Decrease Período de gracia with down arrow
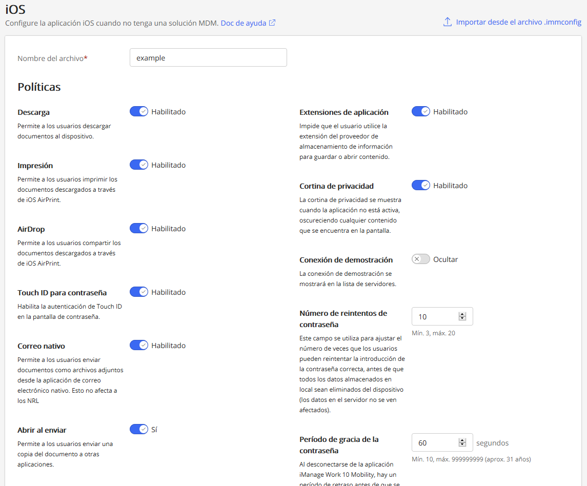This screenshot has width=587, height=486. [x=462, y=445]
